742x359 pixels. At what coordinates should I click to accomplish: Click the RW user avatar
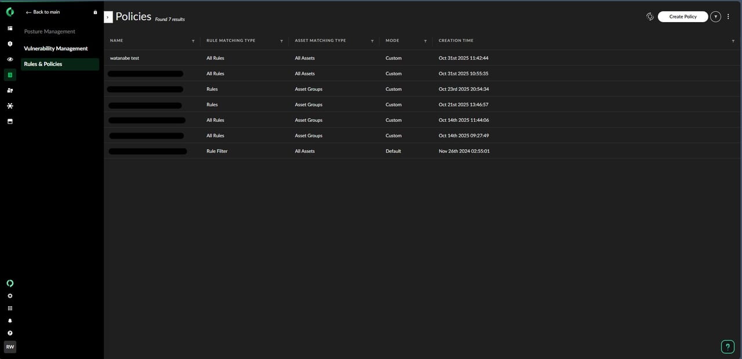(x=10, y=347)
